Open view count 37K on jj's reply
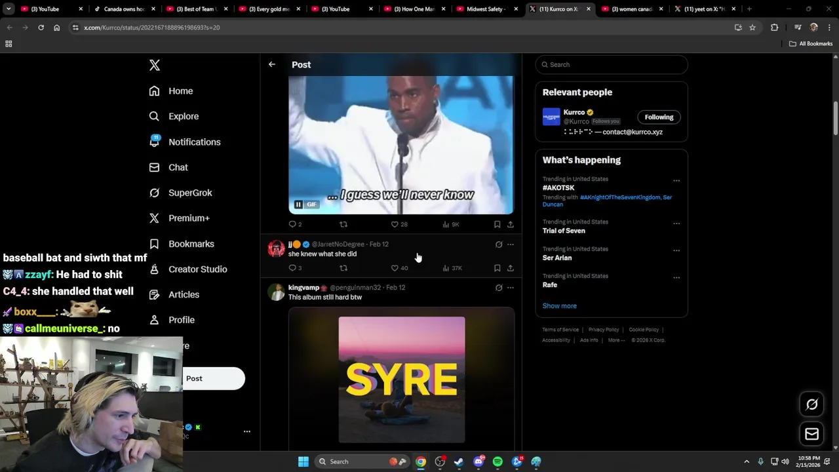Screen dimensions: 839x472 coord(452,268)
